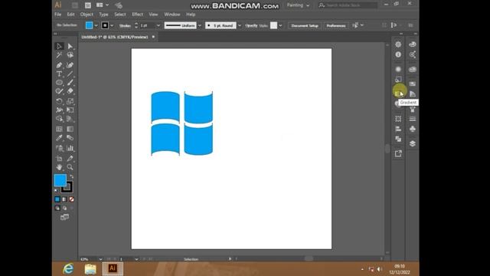Open fill color dropdown in control bar
490x276 pixels.
pos(96,25)
